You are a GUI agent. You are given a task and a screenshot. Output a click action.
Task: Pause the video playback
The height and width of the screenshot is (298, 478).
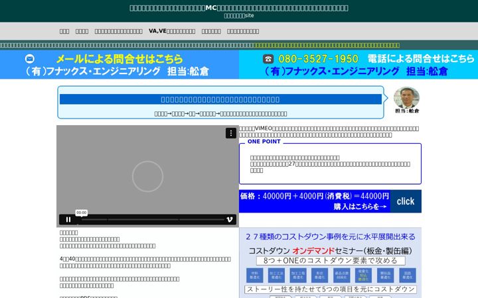[x=68, y=220]
